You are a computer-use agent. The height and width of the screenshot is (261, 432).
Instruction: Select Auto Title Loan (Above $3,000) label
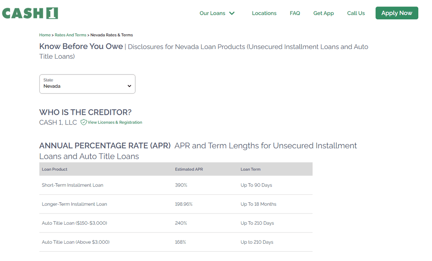76,242
